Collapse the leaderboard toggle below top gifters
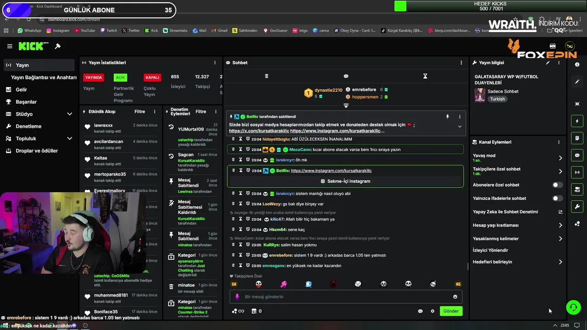This screenshot has width=587, height=330. click(346, 105)
